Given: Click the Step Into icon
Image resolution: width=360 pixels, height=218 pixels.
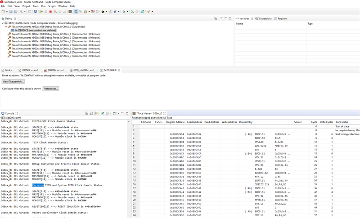Looking at the screenshot, I should 55,11.
